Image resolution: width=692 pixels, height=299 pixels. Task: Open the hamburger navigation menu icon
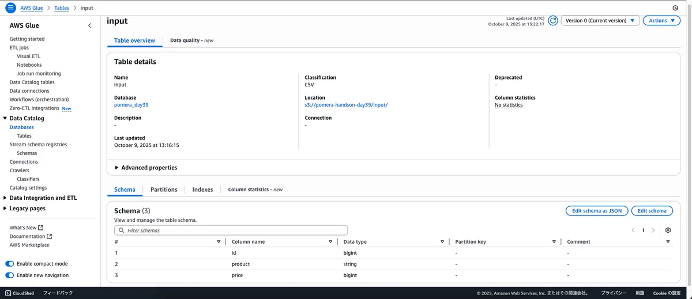[10, 8]
